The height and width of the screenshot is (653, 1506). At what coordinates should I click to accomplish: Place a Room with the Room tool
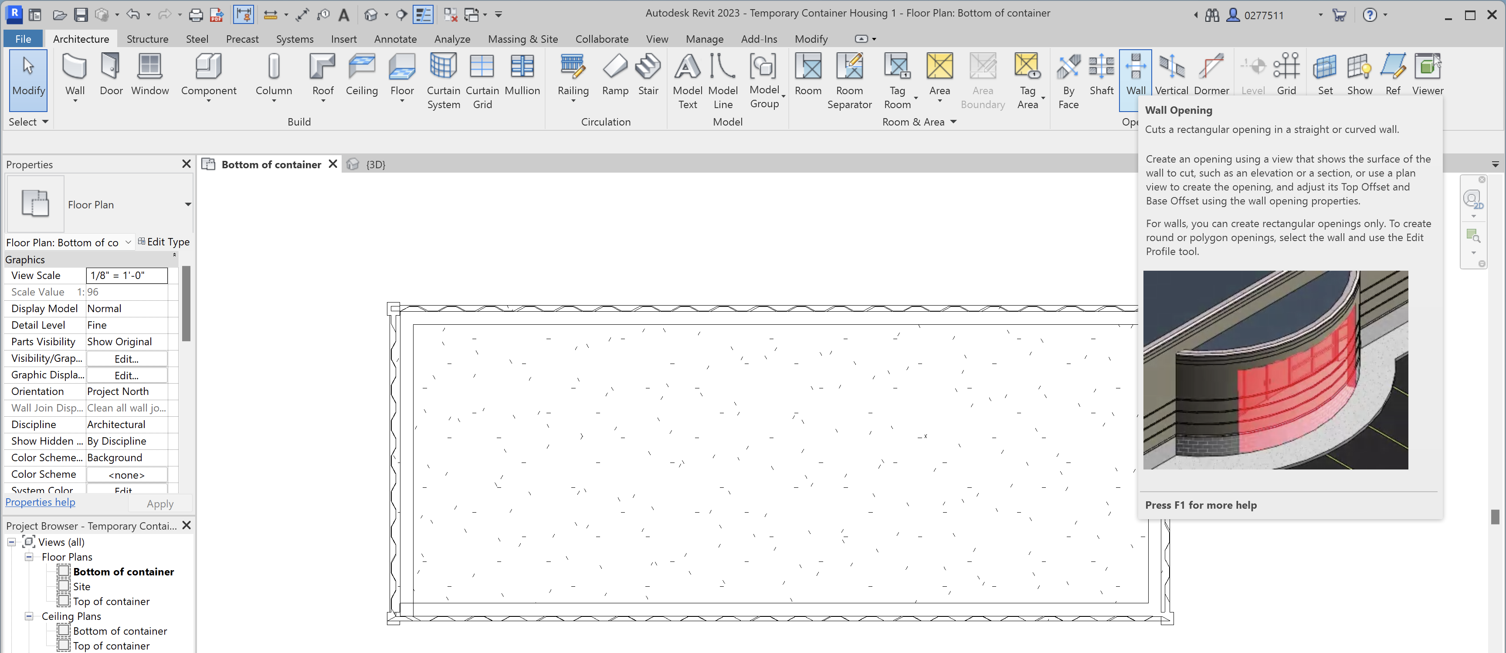[808, 73]
